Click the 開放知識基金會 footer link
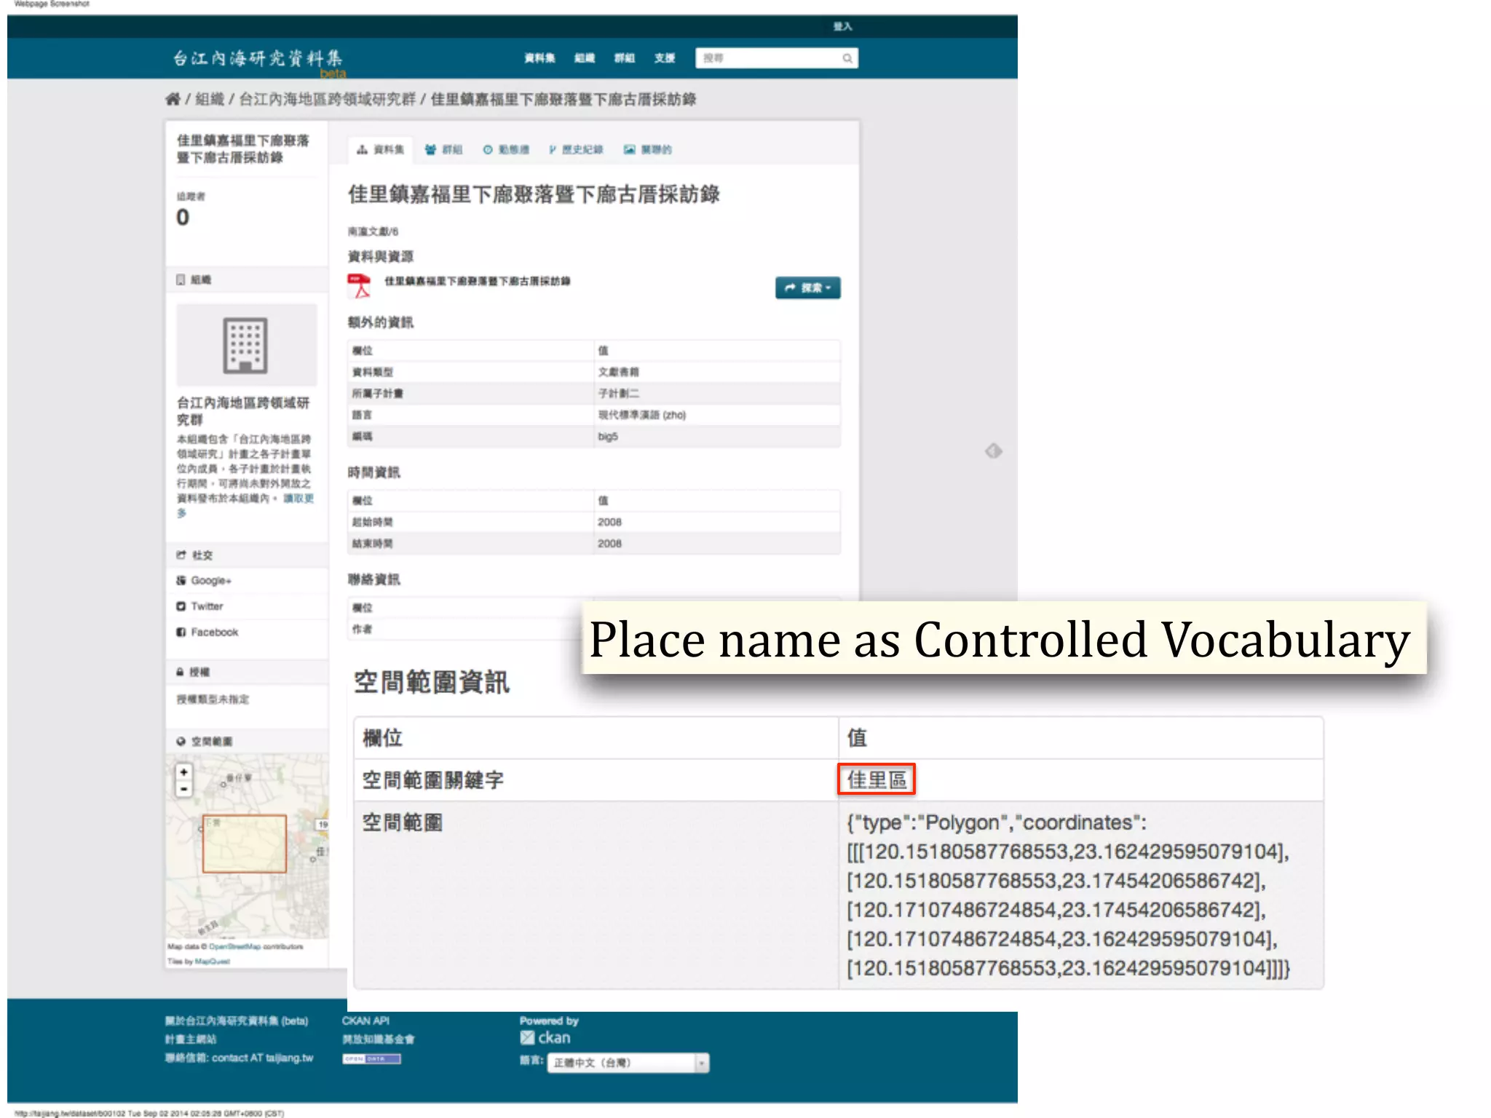The image size is (1491, 1118). point(378,1039)
